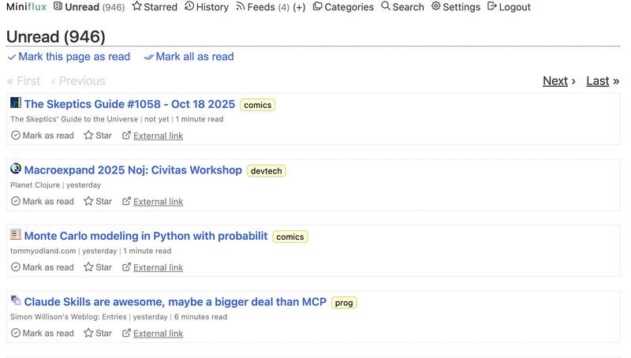This screenshot has height=358, width=631.
Task: Click the Skeptics Guide feed favicon
Action: pos(16,103)
